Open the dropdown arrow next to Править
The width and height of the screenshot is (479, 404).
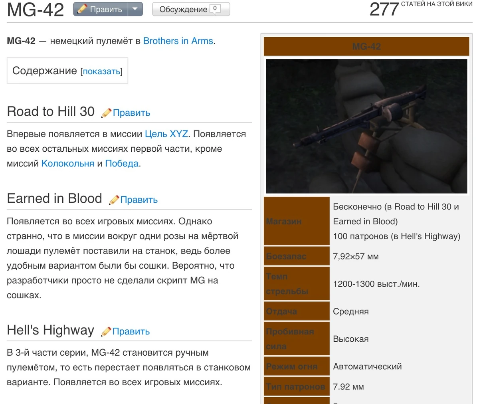pos(135,9)
